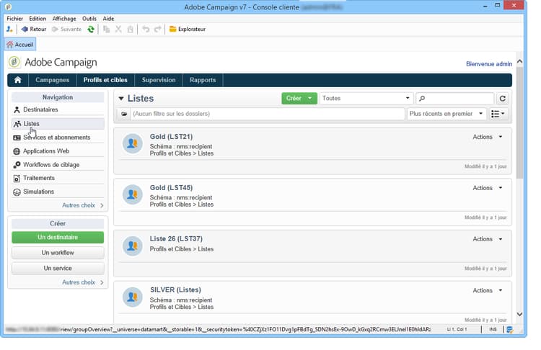
Task: Open the Toutes filter dropdown
Action: coord(366,99)
